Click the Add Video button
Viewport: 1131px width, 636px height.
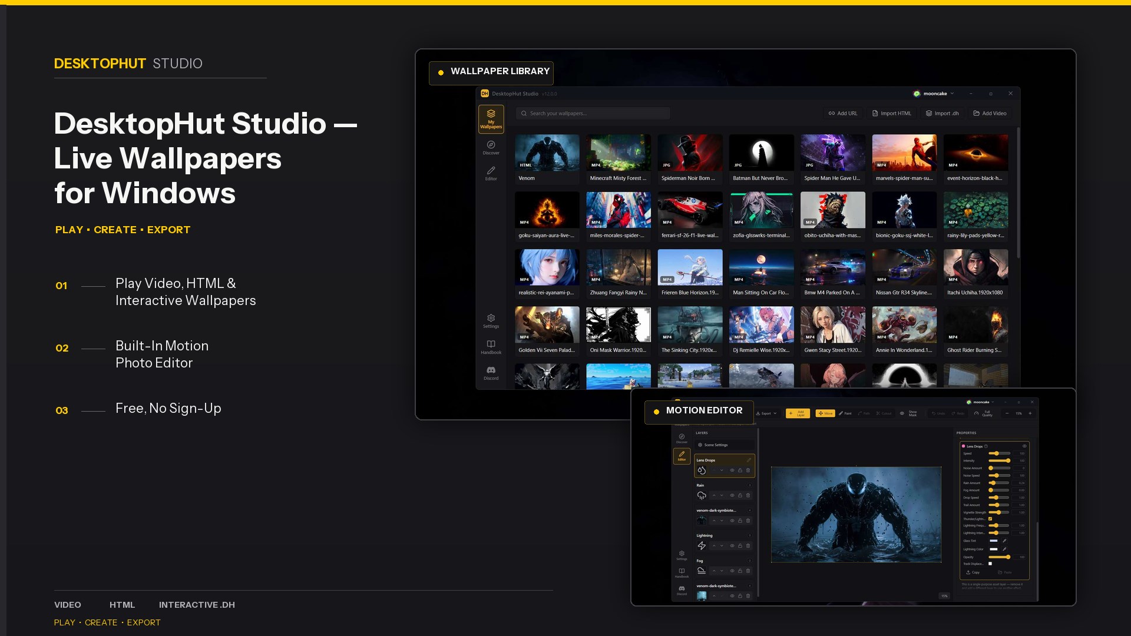coord(990,113)
